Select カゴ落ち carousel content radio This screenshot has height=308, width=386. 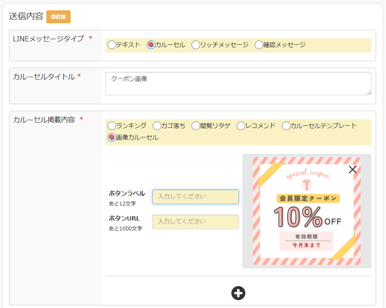point(157,126)
